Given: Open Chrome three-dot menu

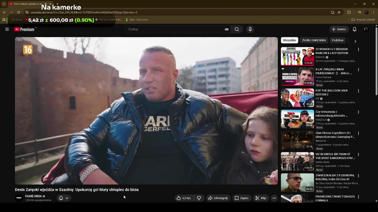Looking at the screenshot, I should point(374,12).
